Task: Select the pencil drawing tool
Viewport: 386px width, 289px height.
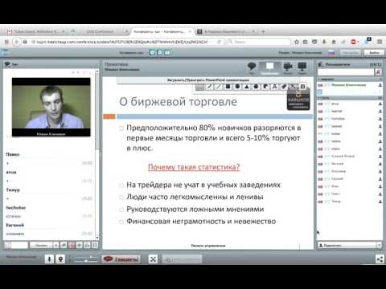Action: 209,87
